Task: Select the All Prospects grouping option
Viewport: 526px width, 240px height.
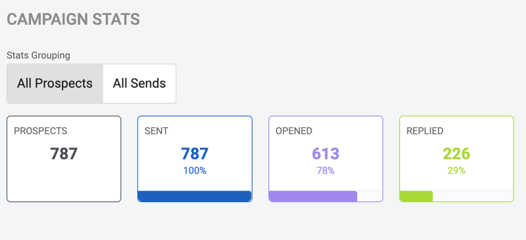Action: pyautogui.click(x=55, y=83)
